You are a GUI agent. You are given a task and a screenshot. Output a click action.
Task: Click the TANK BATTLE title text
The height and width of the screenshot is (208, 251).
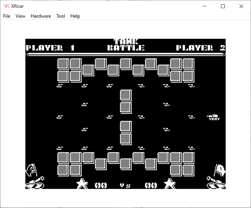point(126,45)
